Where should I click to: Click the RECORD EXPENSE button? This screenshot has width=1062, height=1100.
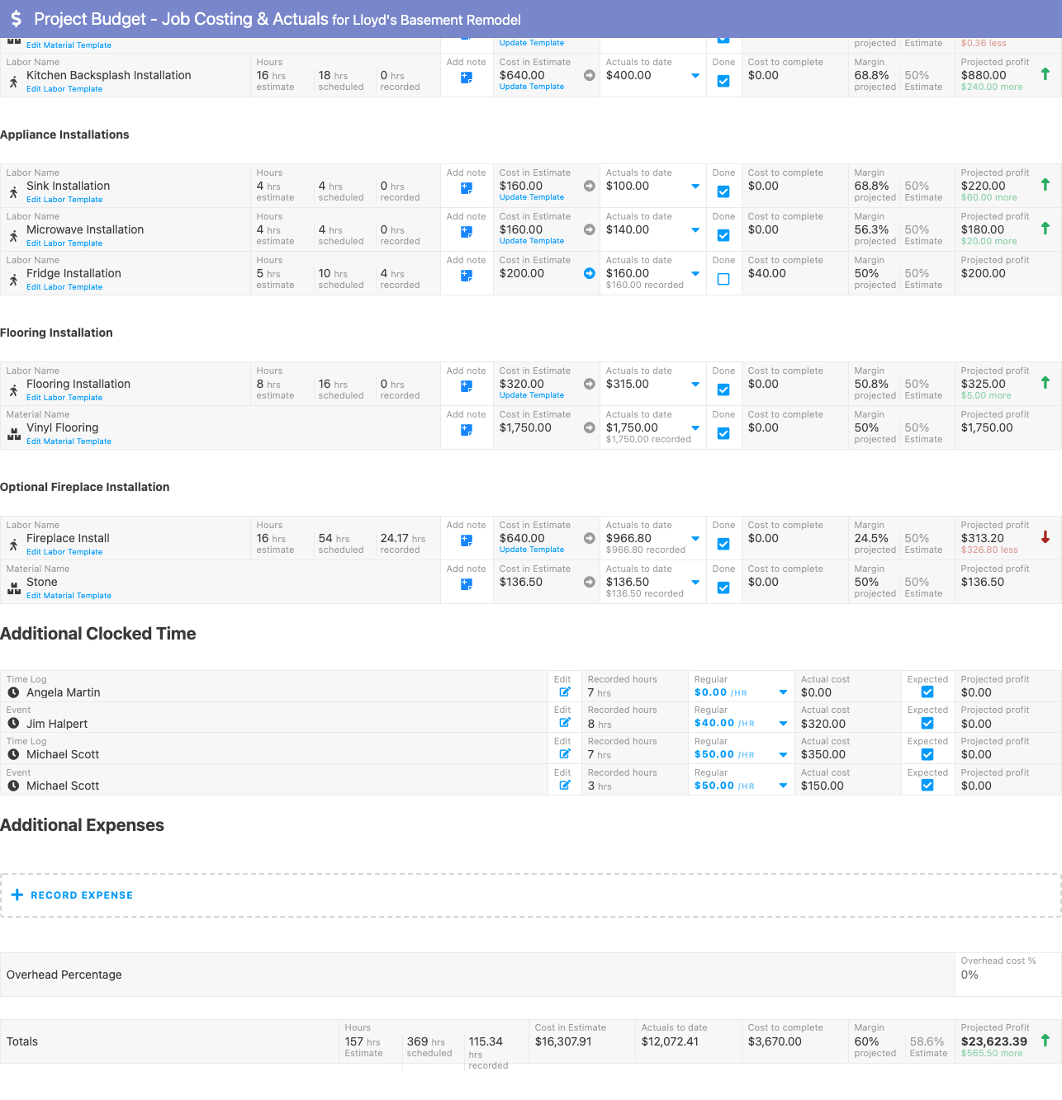pos(73,895)
